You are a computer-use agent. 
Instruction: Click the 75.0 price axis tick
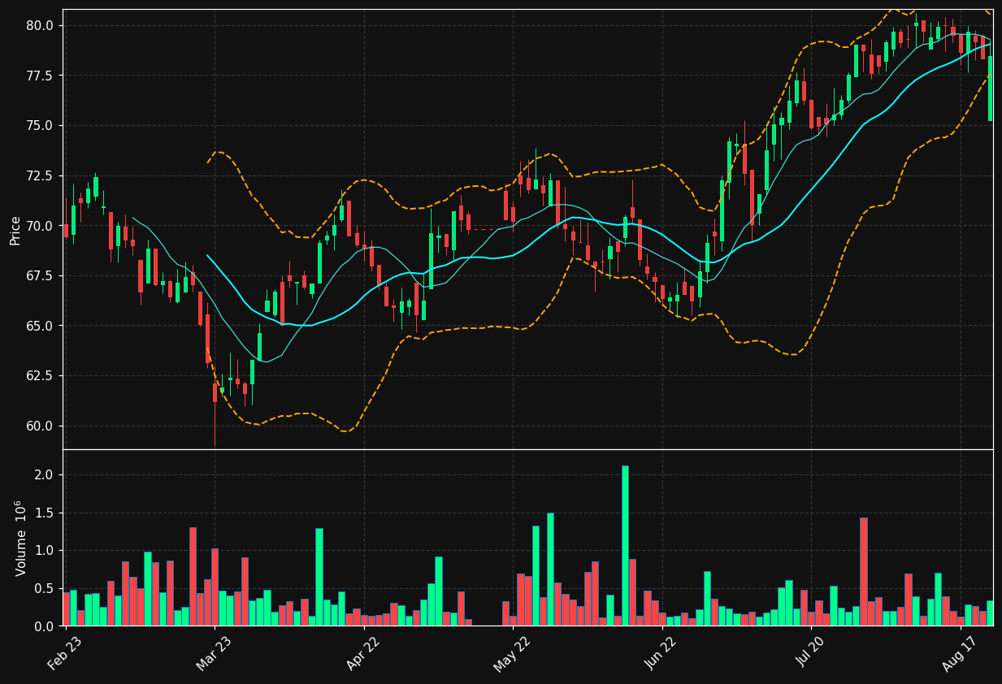coord(39,125)
